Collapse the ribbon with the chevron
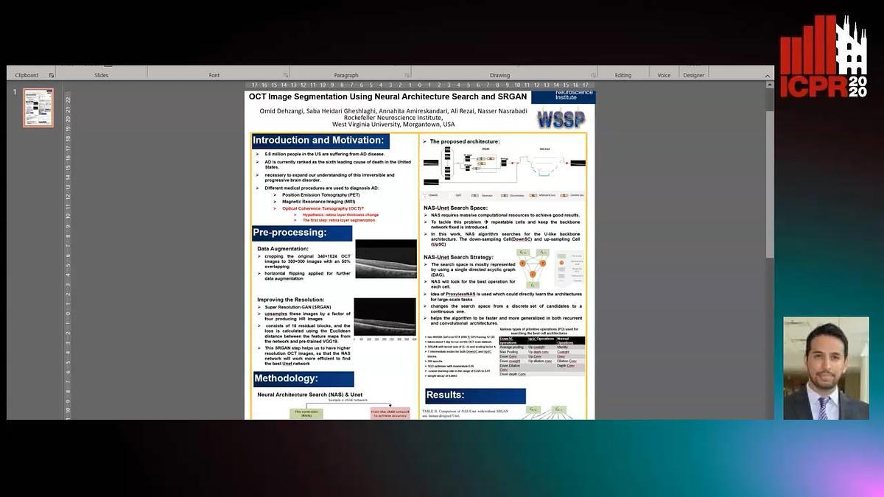 tap(768, 75)
